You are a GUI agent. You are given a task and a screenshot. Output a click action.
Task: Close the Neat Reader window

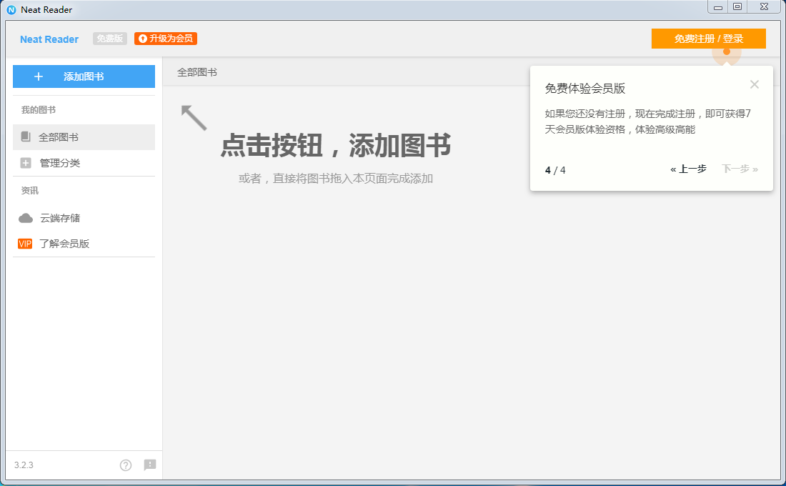click(x=764, y=6)
